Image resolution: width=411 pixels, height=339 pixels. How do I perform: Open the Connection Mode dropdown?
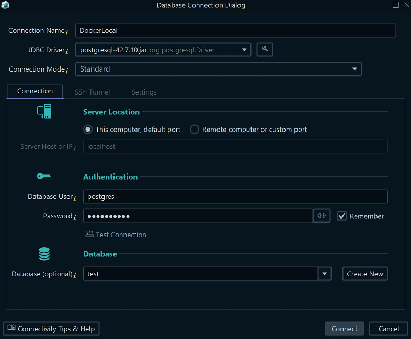[219, 69]
